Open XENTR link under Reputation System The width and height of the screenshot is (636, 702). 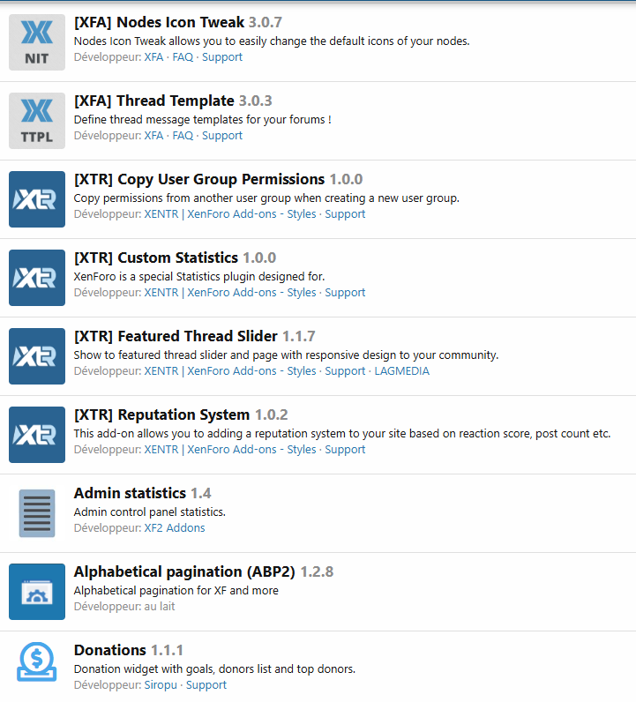pos(229,449)
